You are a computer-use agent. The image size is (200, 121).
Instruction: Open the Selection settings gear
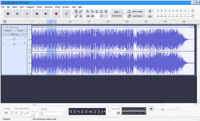click(x=119, y=113)
